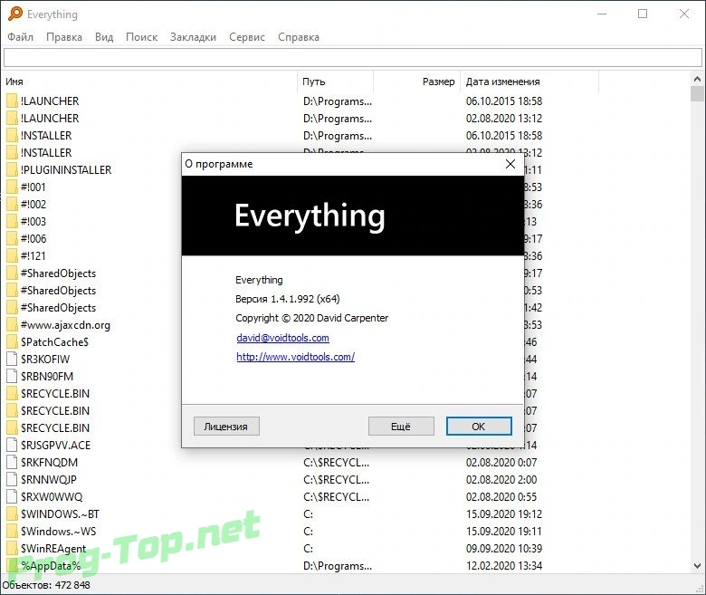Viewport: 706px width, 595px height.
Task: Click the #!002 folder icon
Action: (12, 204)
